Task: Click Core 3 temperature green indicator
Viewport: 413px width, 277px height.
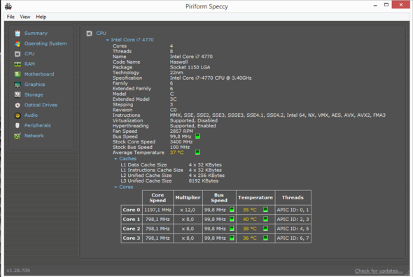Action: pos(265,238)
